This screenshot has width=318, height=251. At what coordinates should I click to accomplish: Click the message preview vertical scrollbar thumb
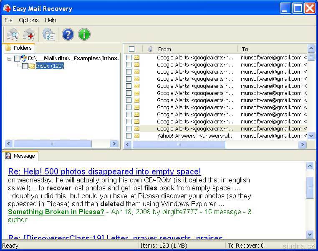(310, 187)
